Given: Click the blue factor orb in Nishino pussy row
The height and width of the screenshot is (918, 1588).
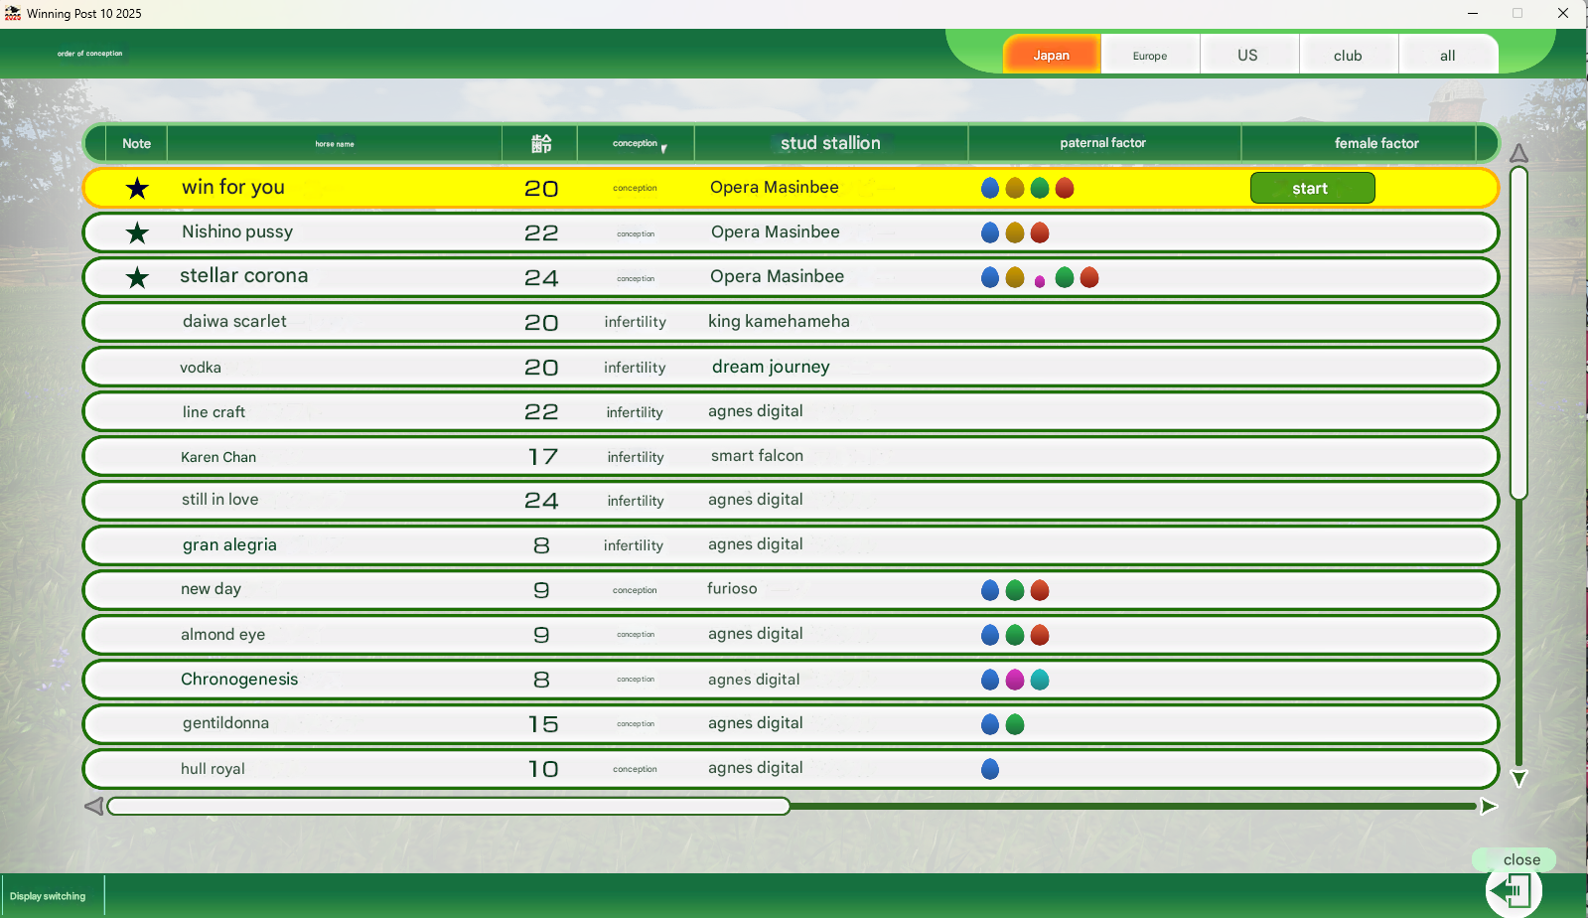Looking at the screenshot, I should click(990, 232).
